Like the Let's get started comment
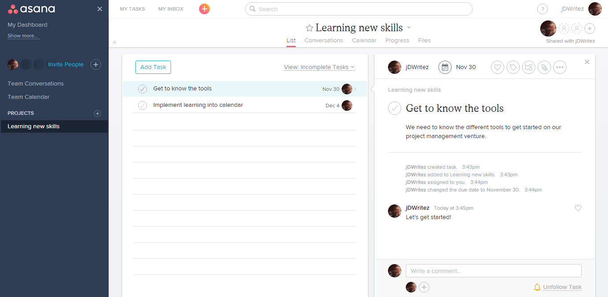This screenshot has height=297, width=608. [578, 208]
